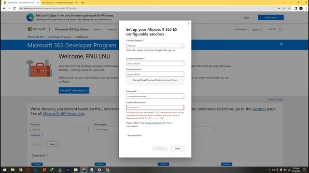Screen dimensions: 309x173
Task: Close the Edge promotion banner
Action: [x=246, y=17]
